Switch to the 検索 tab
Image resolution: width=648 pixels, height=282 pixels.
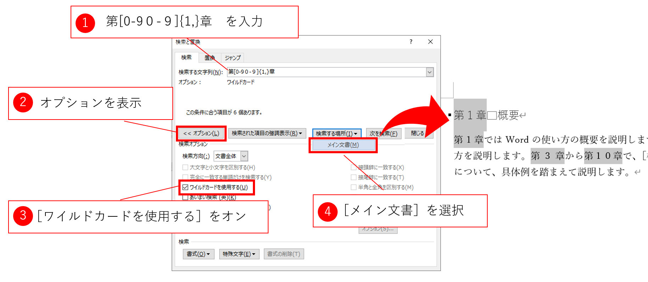[x=186, y=57]
